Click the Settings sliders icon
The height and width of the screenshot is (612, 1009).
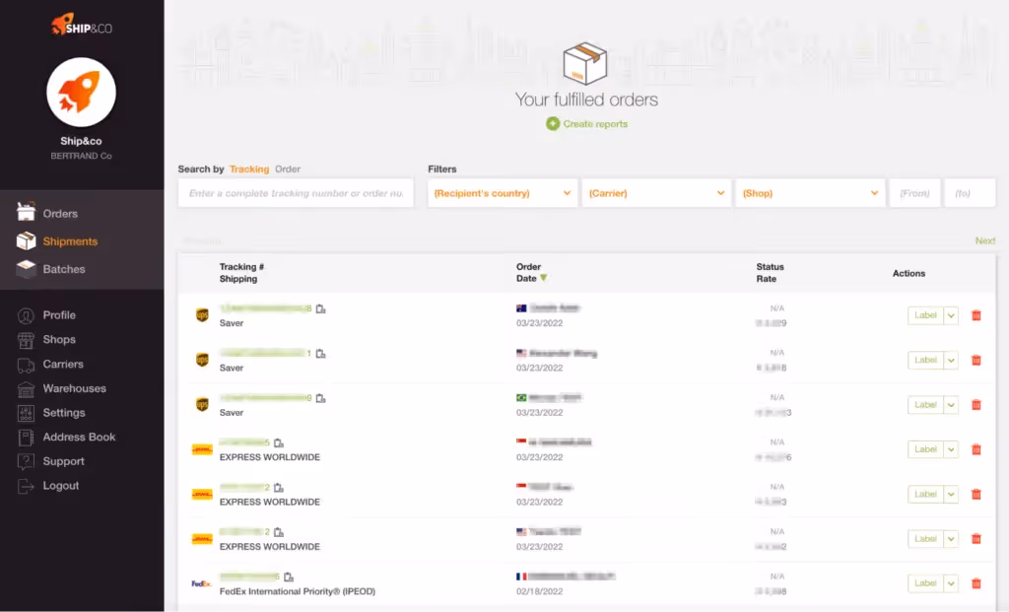pos(26,413)
